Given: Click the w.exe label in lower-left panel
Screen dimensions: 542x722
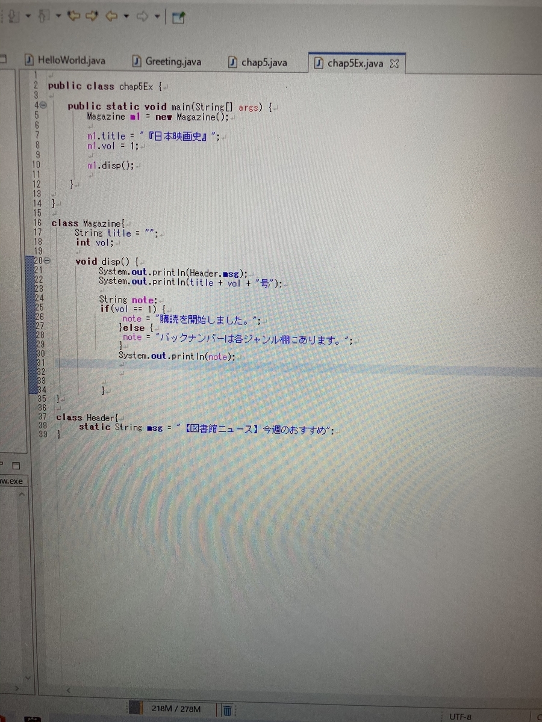Looking at the screenshot, I should coord(11,481).
